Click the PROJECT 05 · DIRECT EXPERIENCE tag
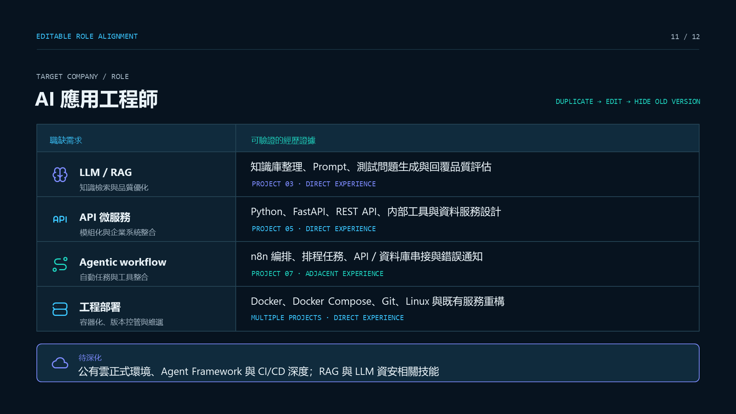Screen dimensions: 736x414 314,229
